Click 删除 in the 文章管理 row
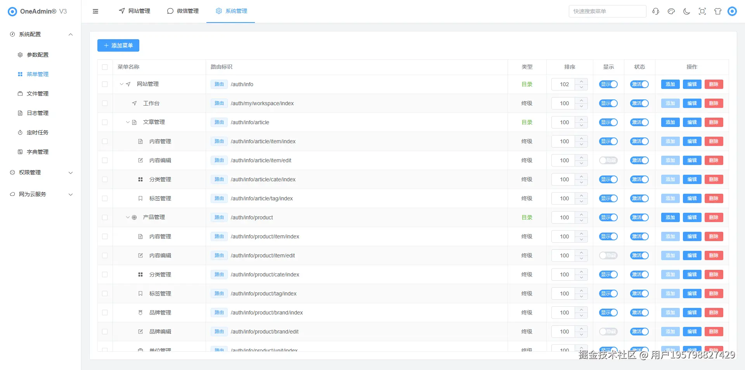 tap(714, 122)
